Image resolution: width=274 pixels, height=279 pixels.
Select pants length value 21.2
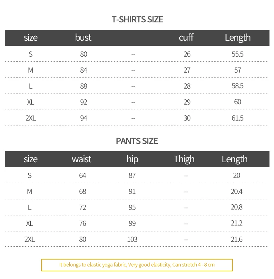tap(237, 223)
